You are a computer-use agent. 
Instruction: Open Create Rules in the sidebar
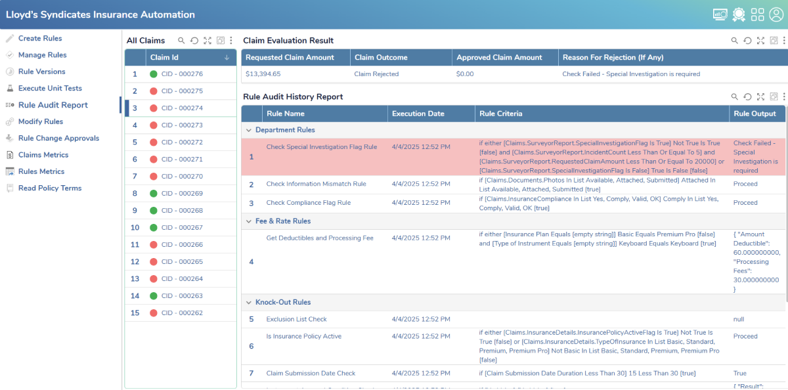tap(40, 39)
